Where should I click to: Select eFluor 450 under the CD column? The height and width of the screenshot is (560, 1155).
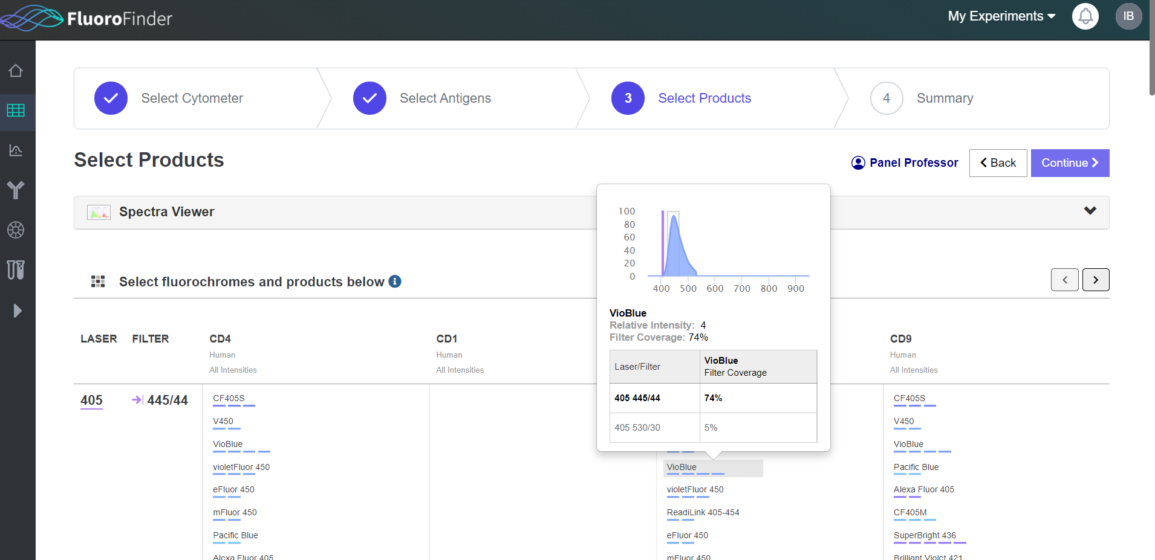tap(687, 535)
